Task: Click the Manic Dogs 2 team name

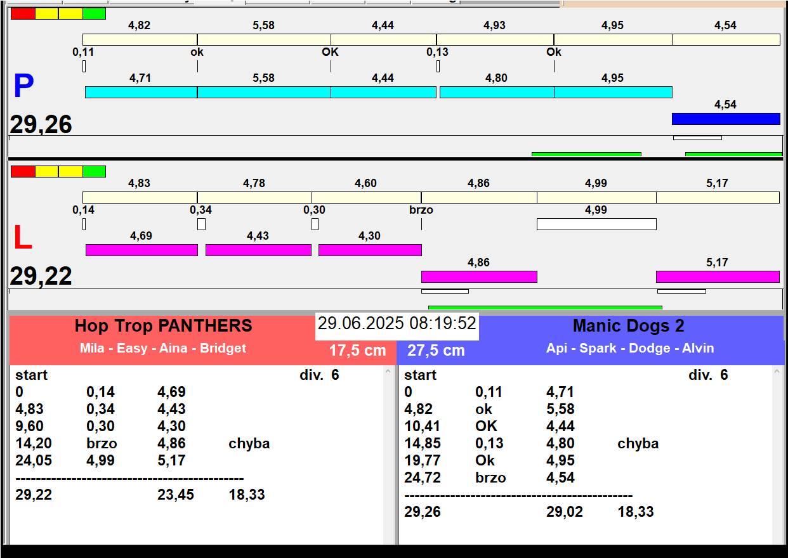Action: pos(629,326)
